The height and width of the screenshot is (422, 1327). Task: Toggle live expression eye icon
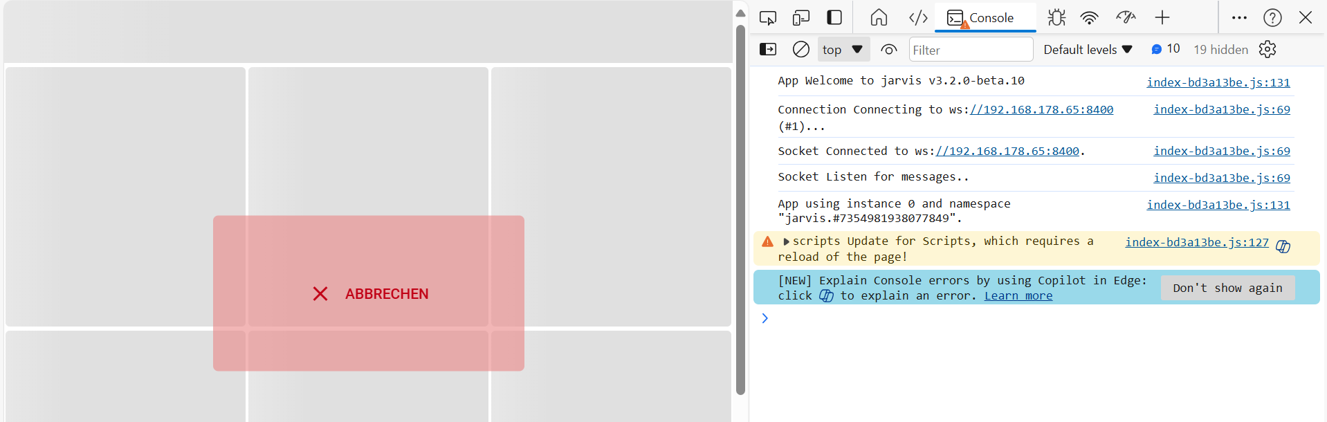click(x=888, y=50)
